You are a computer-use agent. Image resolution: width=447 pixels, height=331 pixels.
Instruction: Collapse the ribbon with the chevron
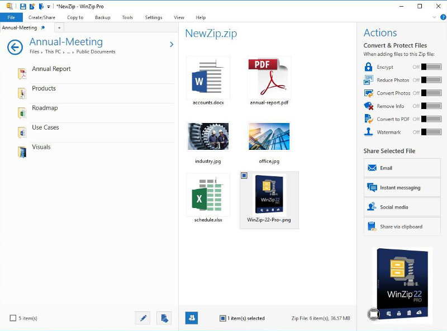434,17
